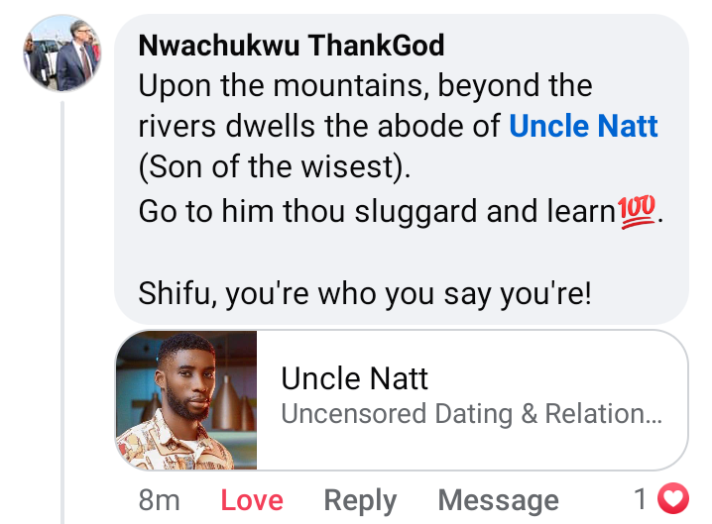Open Nwachukwu ThankGod's profile picture
Viewport: 712px width, 524px height.
point(62,53)
